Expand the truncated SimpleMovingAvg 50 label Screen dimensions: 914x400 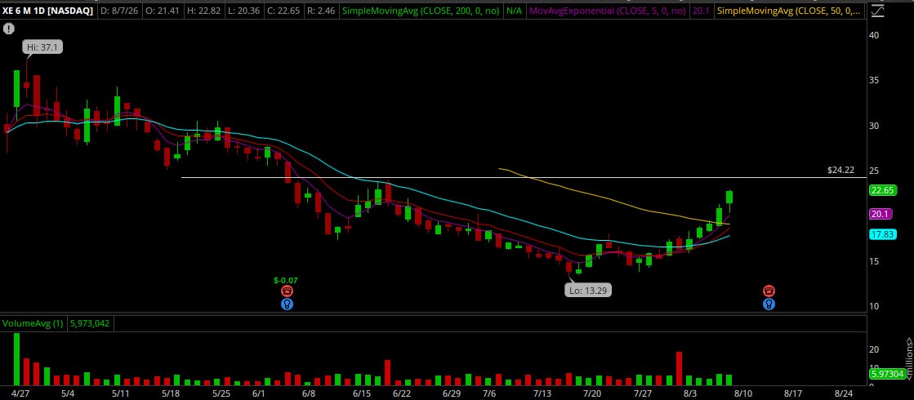pos(788,11)
